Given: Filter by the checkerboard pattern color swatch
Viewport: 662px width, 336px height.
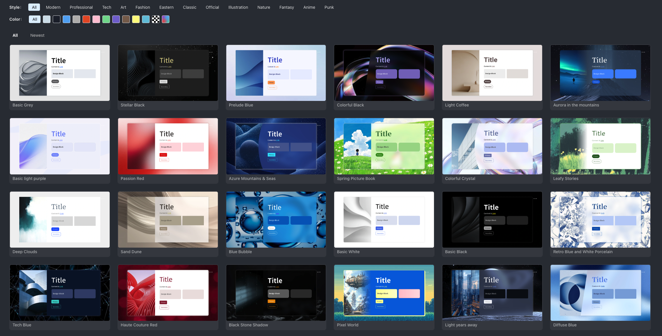Looking at the screenshot, I should coord(156,19).
